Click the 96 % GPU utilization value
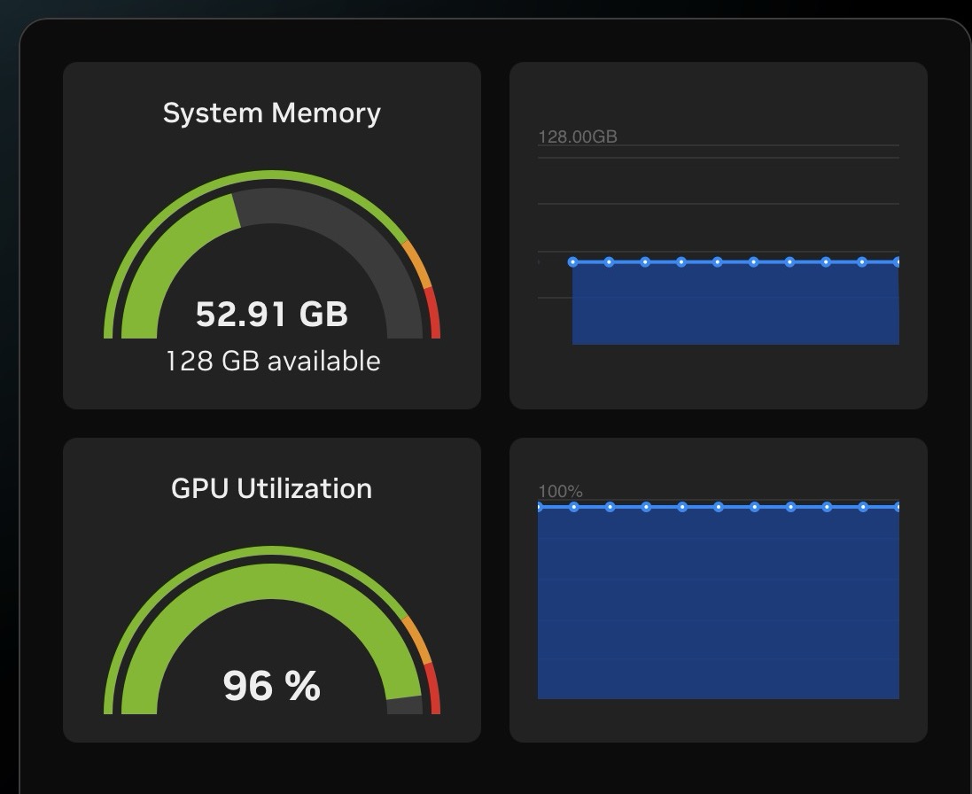972x794 pixels. (x=271, y=686)
